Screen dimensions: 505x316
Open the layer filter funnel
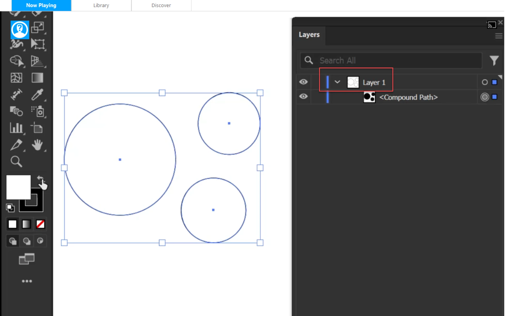click(494, 61)
